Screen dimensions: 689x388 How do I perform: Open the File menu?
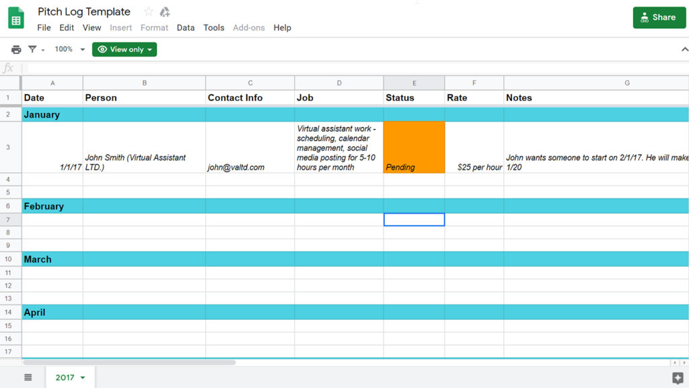coord(44,28)
